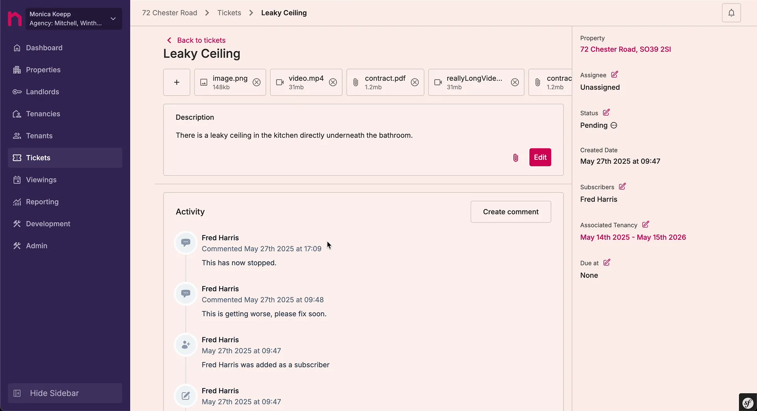757x411 pixels.
Task: Click the paperclip attach icon in Description
Action: (515, 158)
